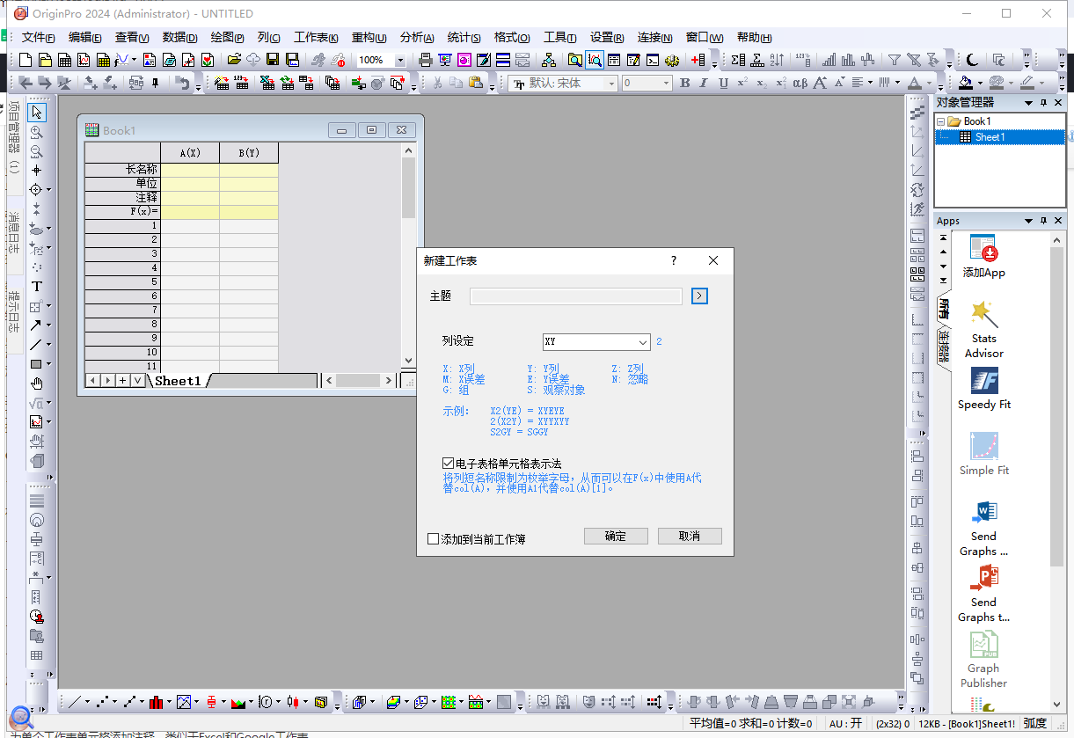The height and width of the screenshot is (738, 1074).
Task: Open the 文件(F) menu
Action: tap(38, 38)
